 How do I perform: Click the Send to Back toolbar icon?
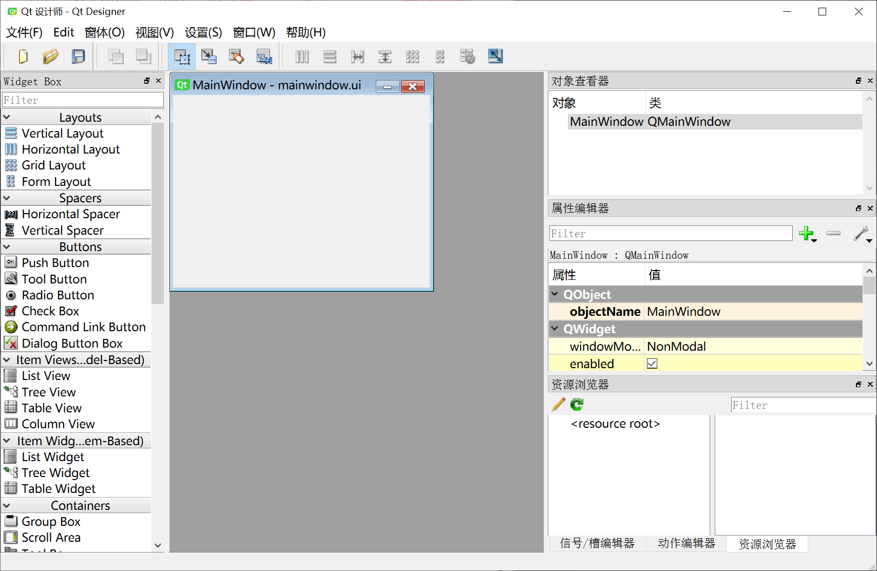click(x=116, y=56)
